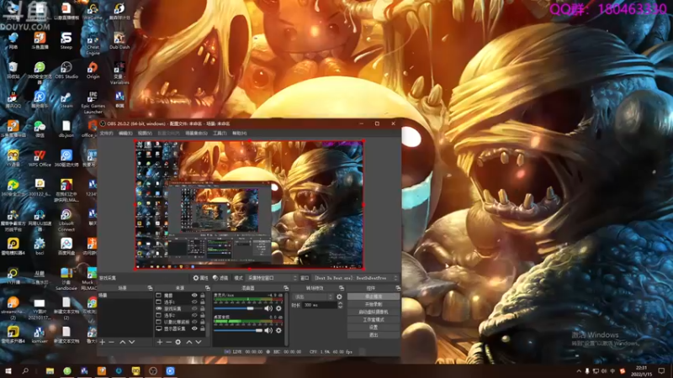Open the 场景集合(S) menu in OBS

click(x=196, y=134)
